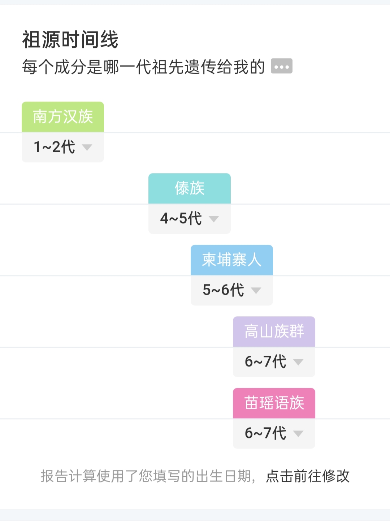Select the green 南方汉族 label
Screen dimensions: 390x527
tap(63, 117)
